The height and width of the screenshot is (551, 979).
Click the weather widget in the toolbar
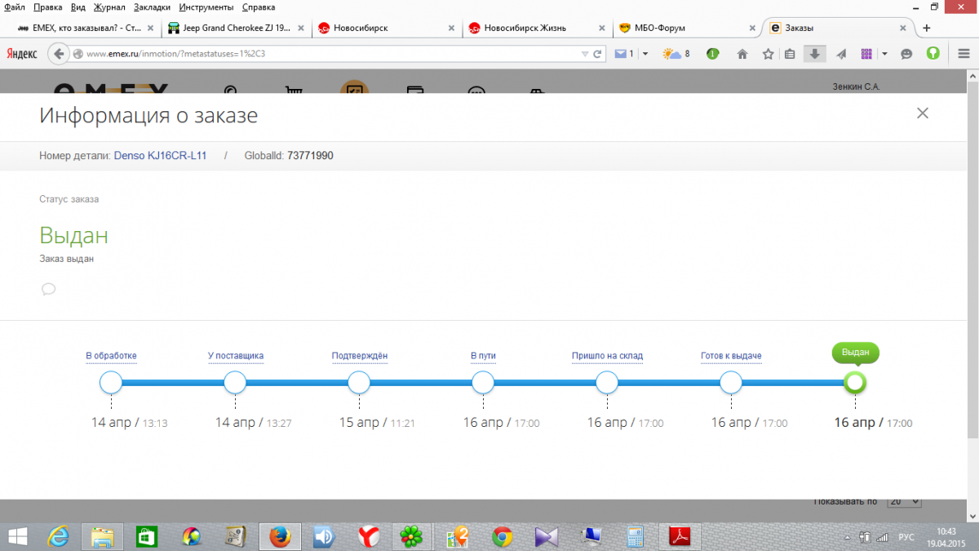(676, 54)
